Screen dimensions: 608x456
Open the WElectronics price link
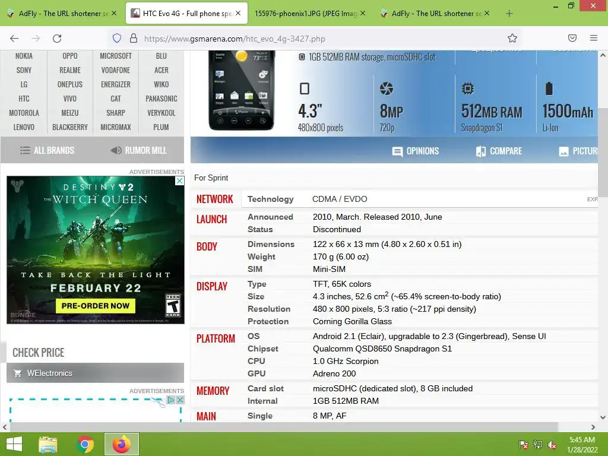96,373
